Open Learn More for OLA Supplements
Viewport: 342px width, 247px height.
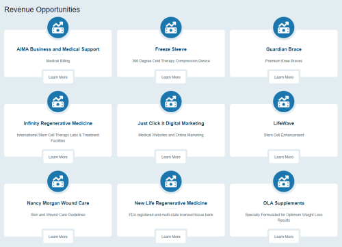(284, 237)
